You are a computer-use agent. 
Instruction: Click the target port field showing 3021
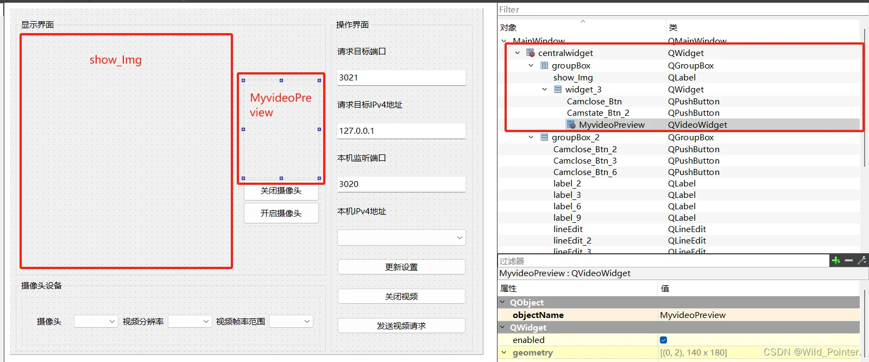(x=401, y=78)
